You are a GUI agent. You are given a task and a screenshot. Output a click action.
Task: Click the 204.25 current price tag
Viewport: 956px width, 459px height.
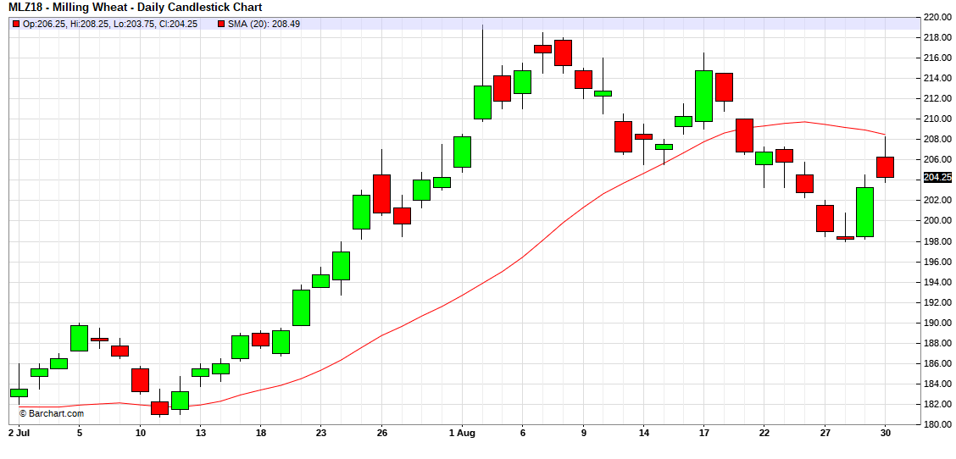[x=937, y=178]
